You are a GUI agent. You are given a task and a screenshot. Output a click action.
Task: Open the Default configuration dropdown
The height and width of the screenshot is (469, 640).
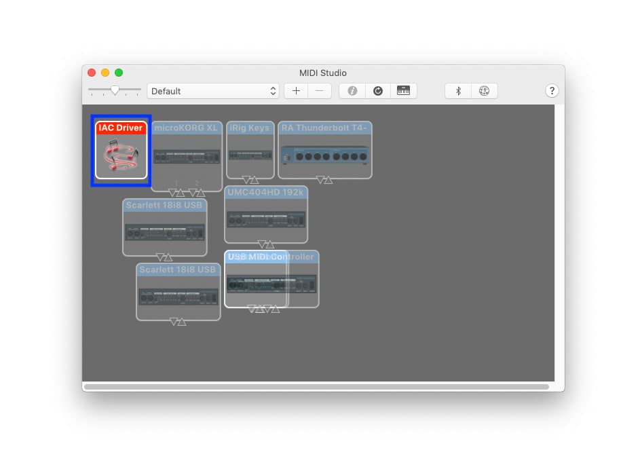(x=212, y=90)
